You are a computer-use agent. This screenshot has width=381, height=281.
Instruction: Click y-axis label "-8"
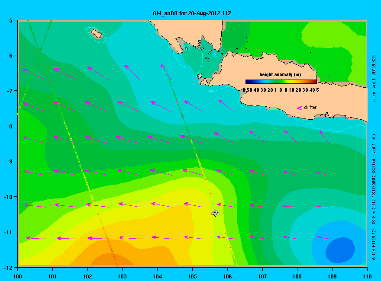10,126
